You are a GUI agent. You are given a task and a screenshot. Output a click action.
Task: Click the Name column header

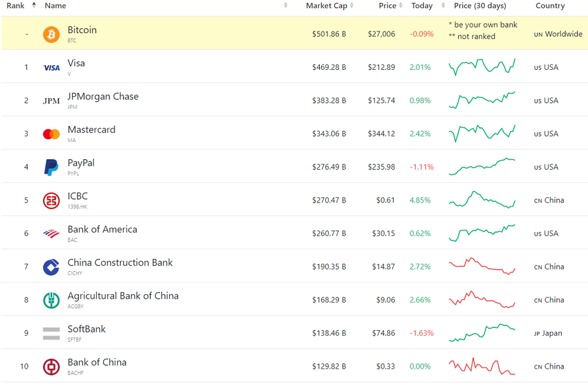(55, 6)
